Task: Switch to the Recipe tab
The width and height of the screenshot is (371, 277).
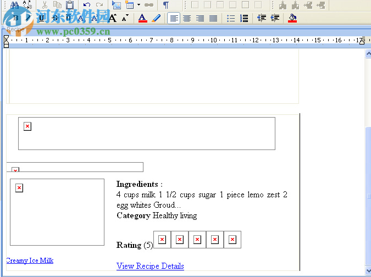Action: 15,29
